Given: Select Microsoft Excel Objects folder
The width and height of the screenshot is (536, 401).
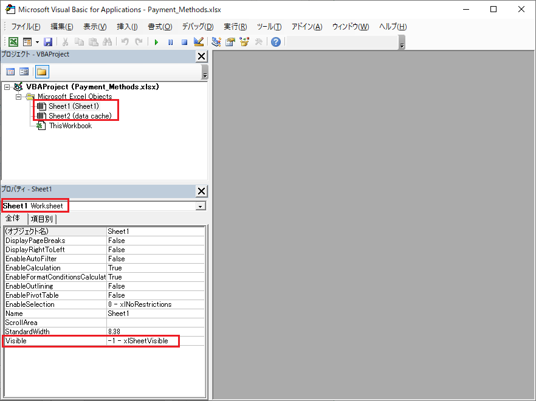Looking at the screenshot, I should tap(75, 97).
